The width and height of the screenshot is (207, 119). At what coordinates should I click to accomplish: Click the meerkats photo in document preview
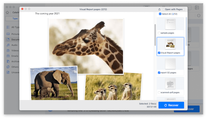click(x=113, y=87)
